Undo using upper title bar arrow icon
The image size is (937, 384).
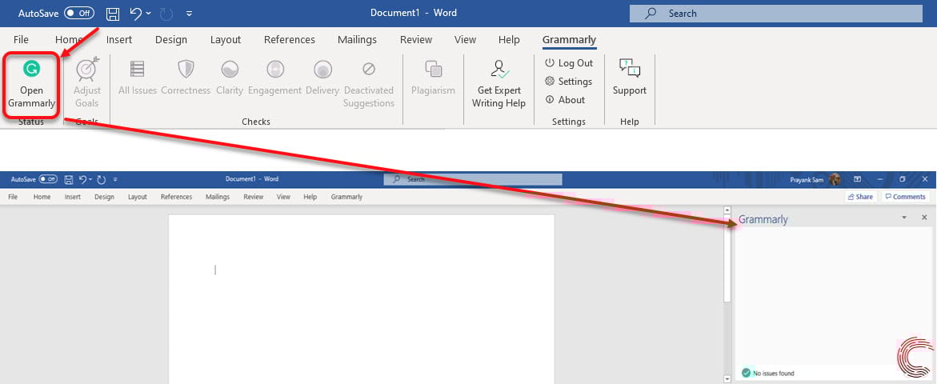coord(135,13)
